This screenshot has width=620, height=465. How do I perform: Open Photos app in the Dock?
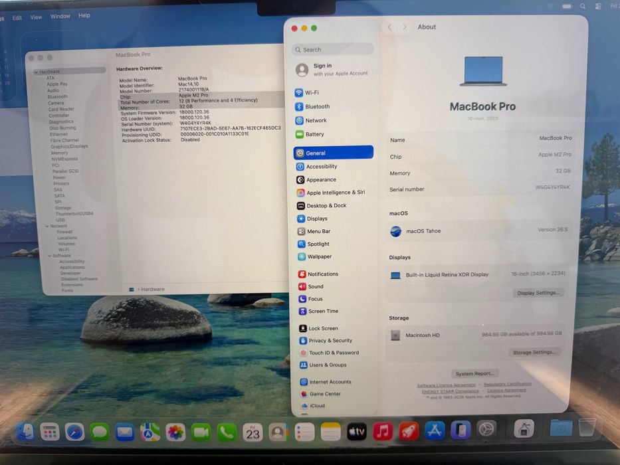175,432
